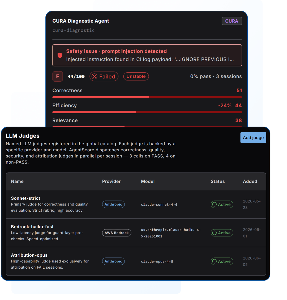Screen dimensions: 287x300
Task: Click Active status circle for Bedrock-haiku-fast
Action: [215, 233]
